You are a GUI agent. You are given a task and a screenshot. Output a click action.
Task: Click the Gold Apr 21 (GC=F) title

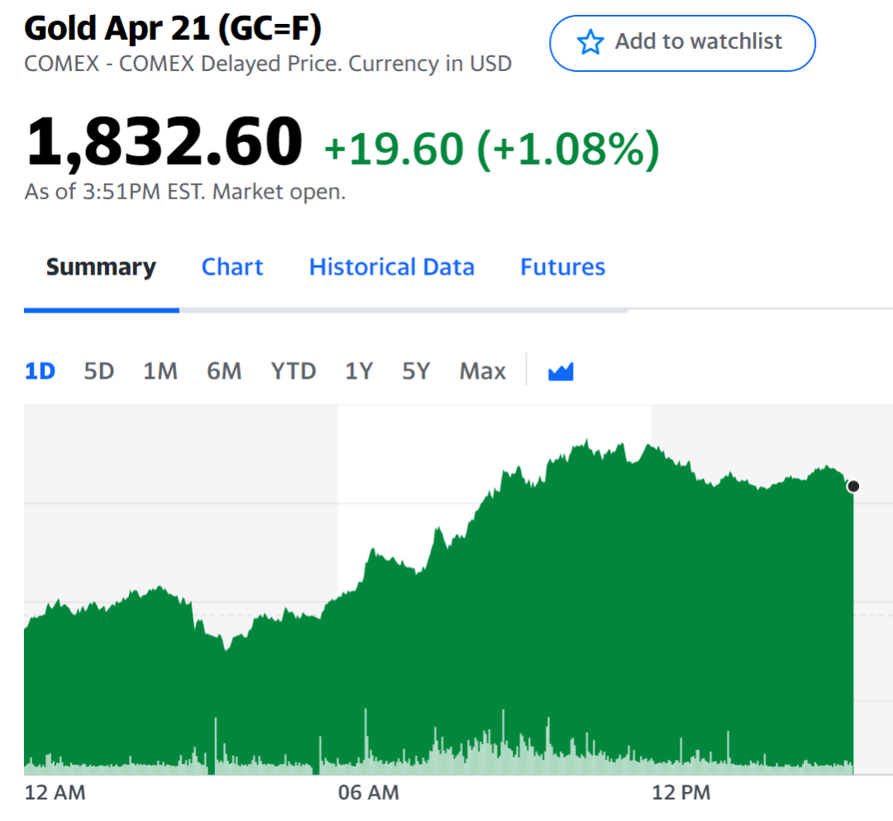173,29
